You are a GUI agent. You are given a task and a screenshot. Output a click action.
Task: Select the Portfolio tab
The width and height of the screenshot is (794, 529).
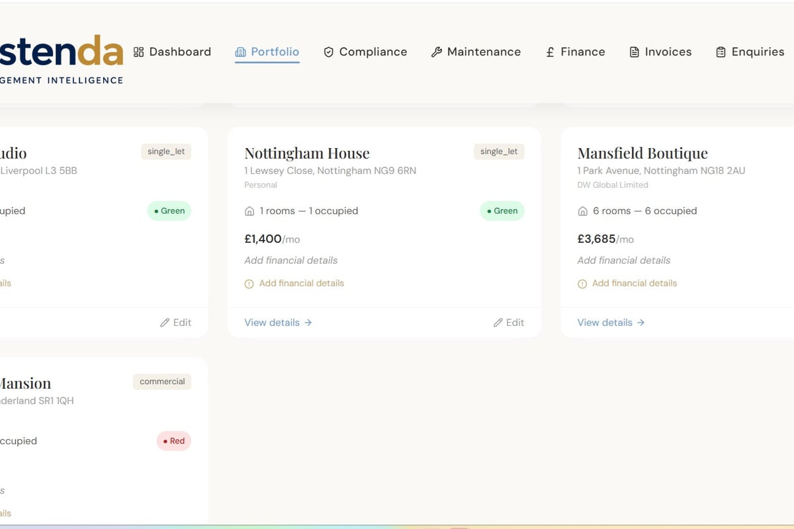click(x=267, y=52)
